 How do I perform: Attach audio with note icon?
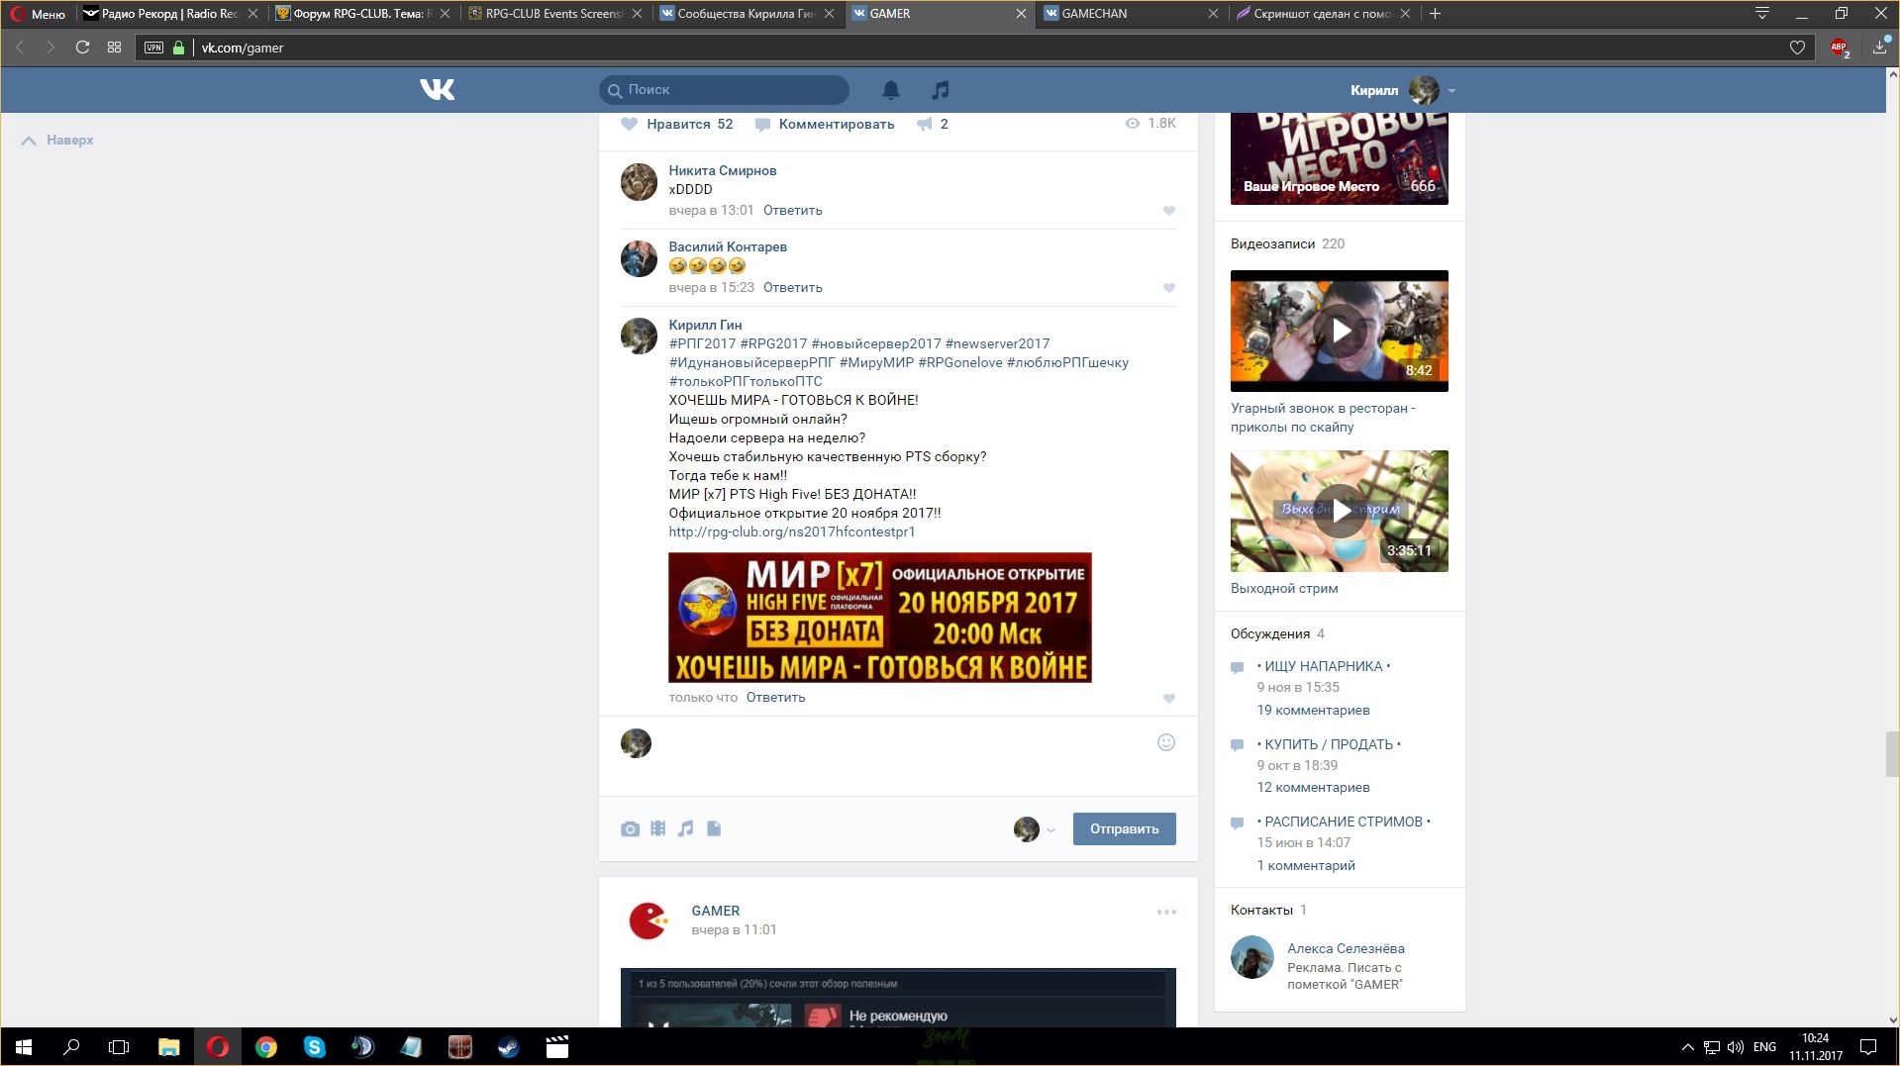click(685, 829)
